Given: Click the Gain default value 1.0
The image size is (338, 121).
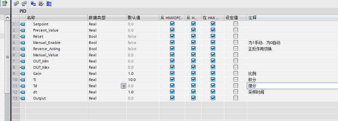Looking at the screenshot, I should pos(131,74).
